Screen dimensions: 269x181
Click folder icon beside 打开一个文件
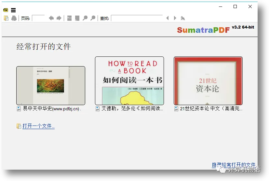pos(19,126)
